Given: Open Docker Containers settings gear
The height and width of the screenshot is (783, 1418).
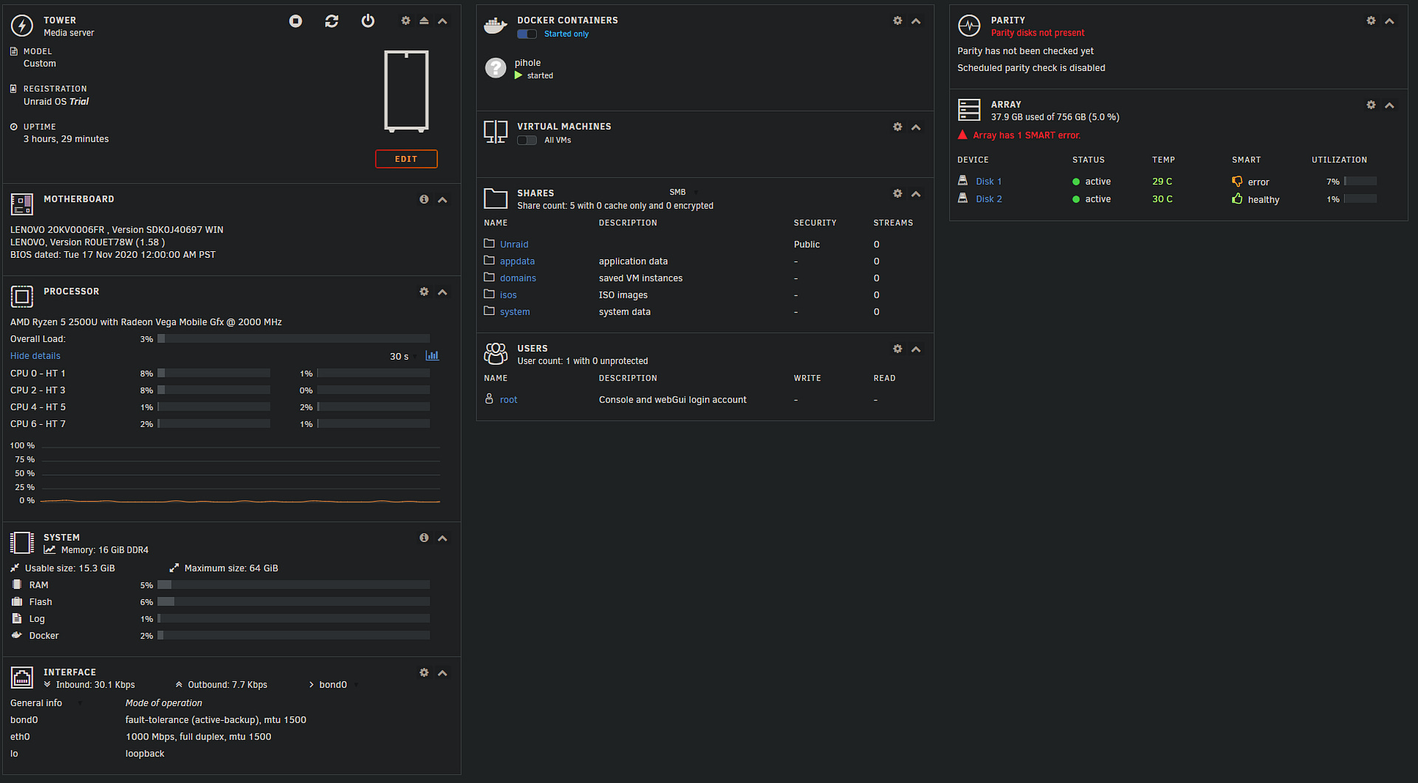Looking at the screenshot, I should [897, 21].
